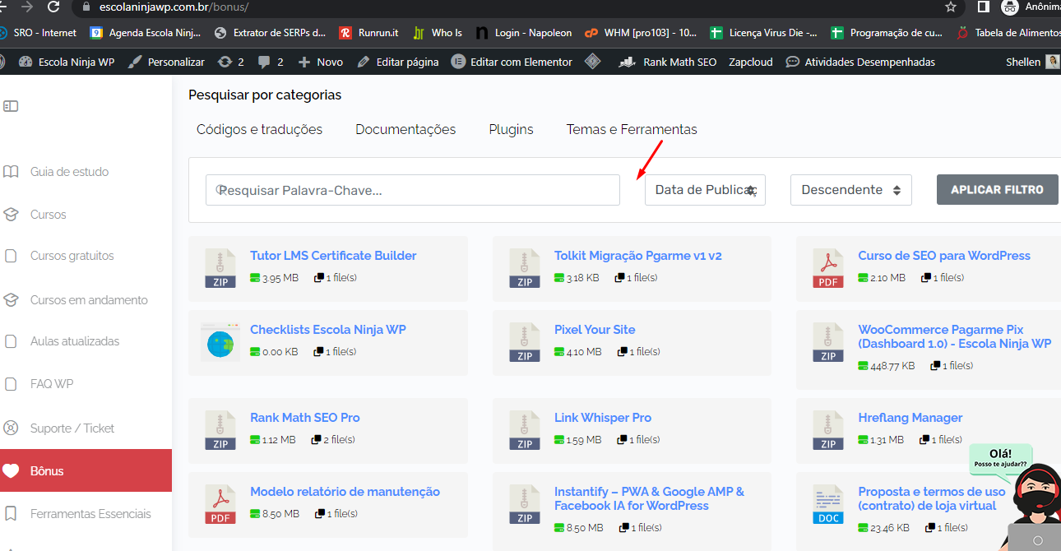Click the Cursos graduation cap icon
This screenshot has height=551, width=1061.
click(x=11, y=215)
